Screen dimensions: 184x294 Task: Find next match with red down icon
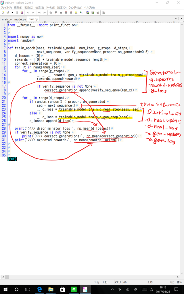(x=56, y=13)
